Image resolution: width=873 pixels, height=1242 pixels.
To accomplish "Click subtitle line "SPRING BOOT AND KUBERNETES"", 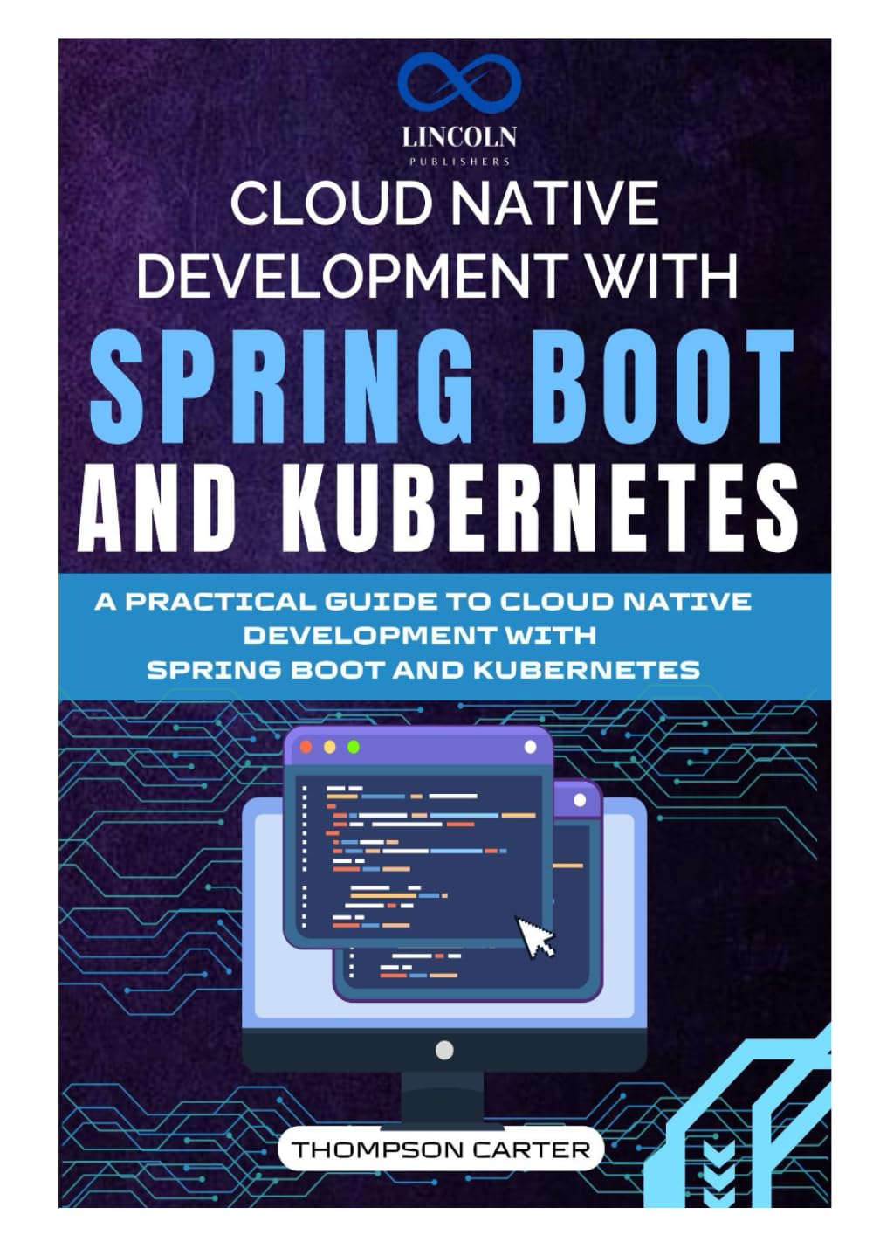I will pyautogui.click(x=423, y=670).
